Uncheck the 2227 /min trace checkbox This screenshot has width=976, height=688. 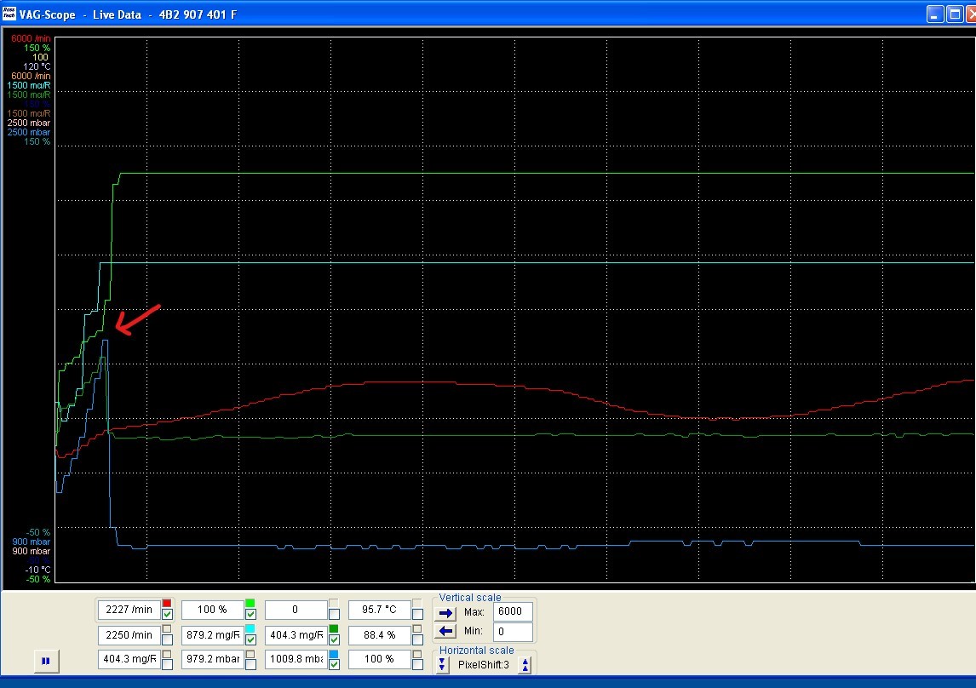[167, 615]
